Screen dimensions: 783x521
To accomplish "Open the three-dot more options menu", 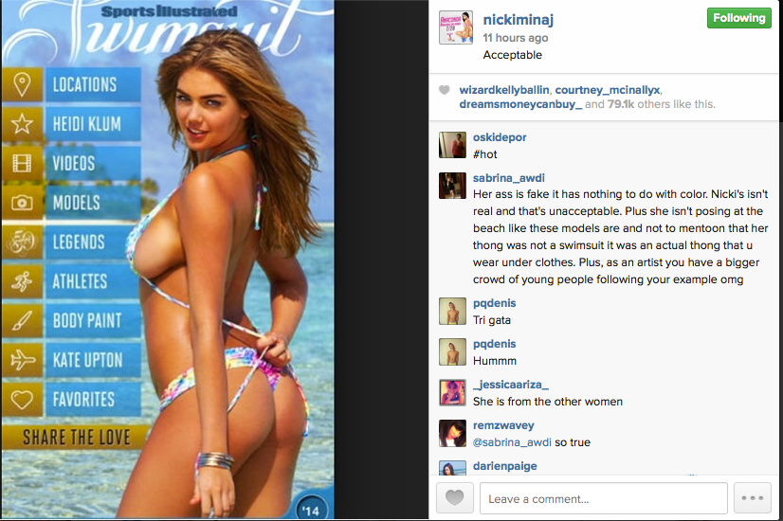I will pos(753,497).
